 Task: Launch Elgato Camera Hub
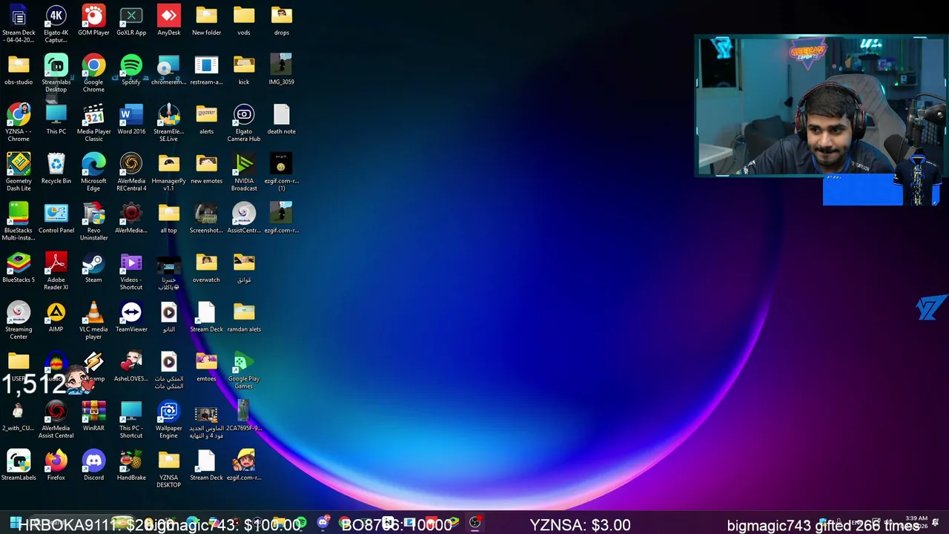click(244, 123)
